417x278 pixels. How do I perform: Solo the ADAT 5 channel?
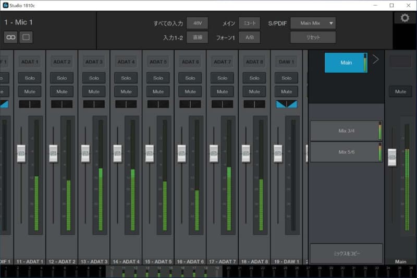pos(158,78)
